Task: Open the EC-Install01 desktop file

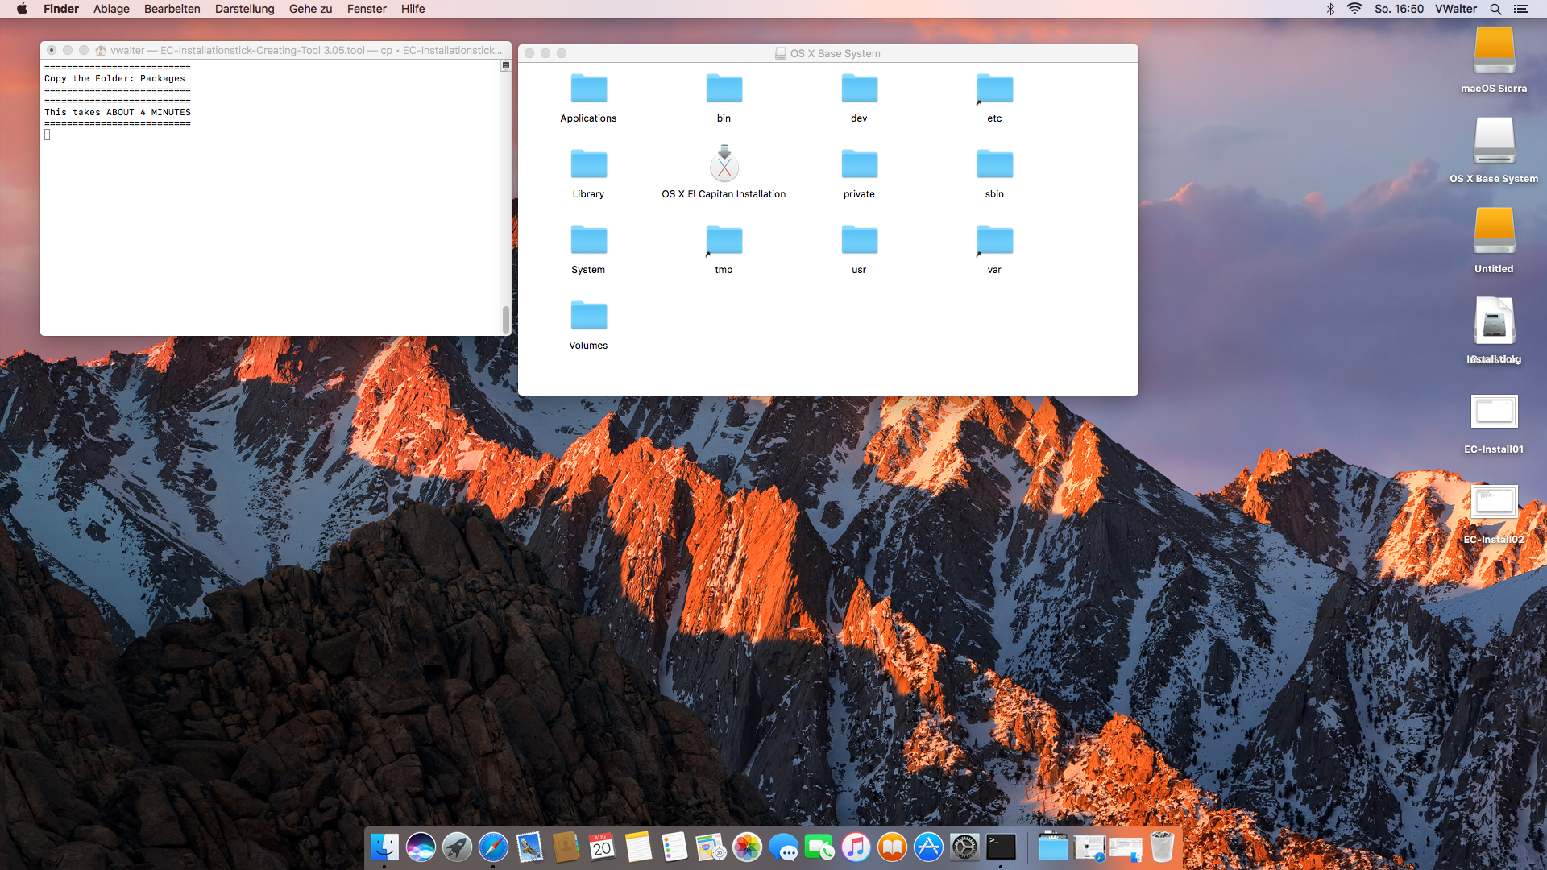Action: pos(1494,412)
